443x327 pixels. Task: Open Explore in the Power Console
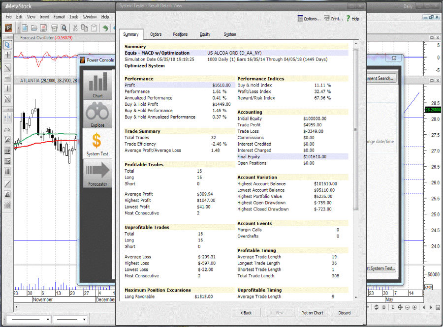[98, 114]
